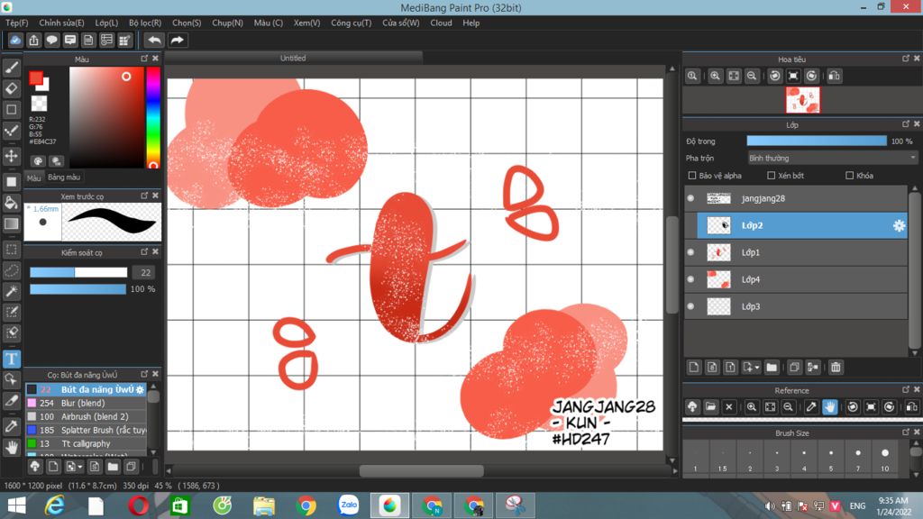The image size is (923, 519).
Task: Adjust brush size slider in Kiểm soát cọ
Action: [x=78, y=272]
